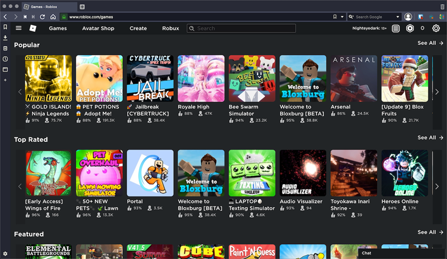Click the Robux balance hexagon icon
The image size is (447, 259).
click(410, 28)
